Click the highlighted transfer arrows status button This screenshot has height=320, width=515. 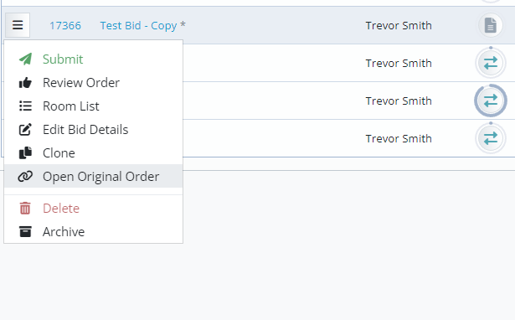[x=491, y=101]
